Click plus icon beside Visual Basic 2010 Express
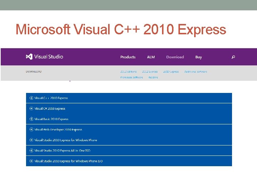This screenshot has height=193, width=257. point(31,119)
